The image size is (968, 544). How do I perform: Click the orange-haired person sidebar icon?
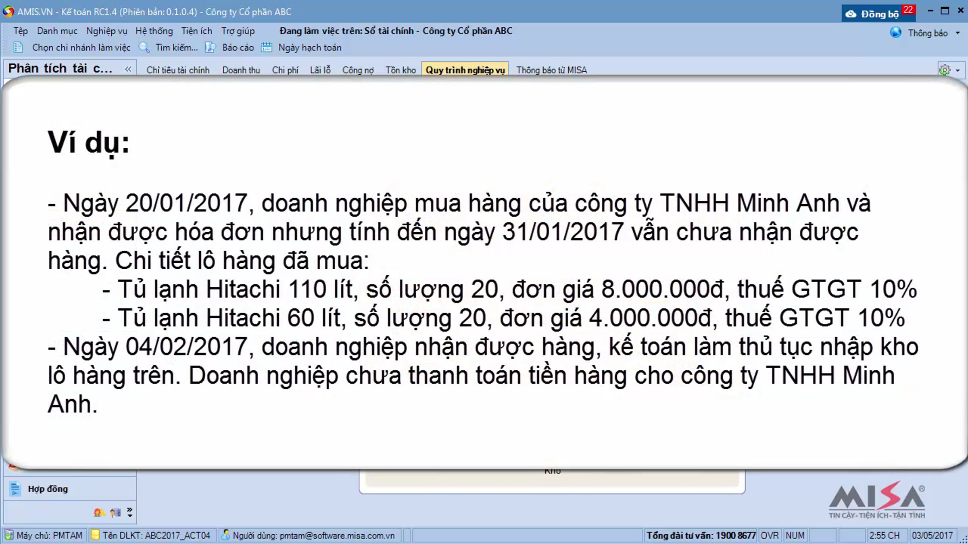(99, 513)
